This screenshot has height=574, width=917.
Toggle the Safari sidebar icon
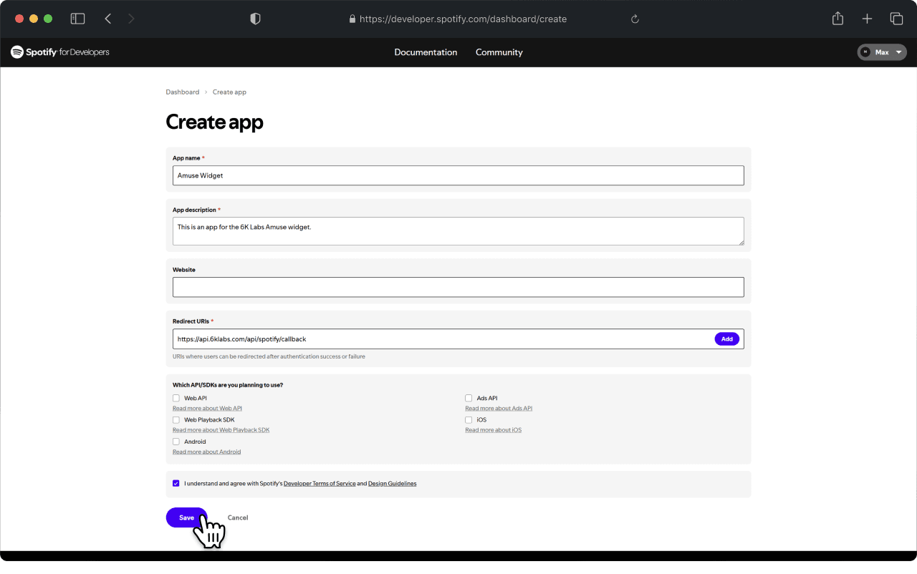click(x=77, y=19)
